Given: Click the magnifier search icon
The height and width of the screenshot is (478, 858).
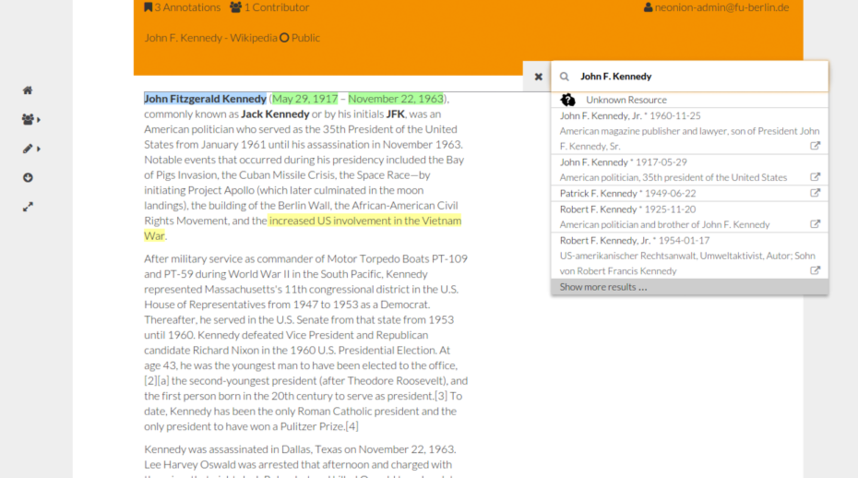Looking at the screenshot, I should coord(564,76).
